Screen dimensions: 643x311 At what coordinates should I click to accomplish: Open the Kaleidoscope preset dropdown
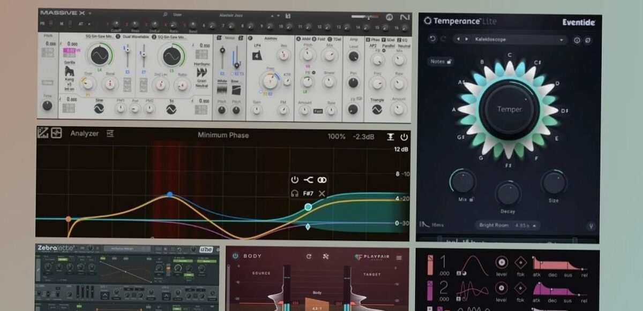click(x=560, y=41)
